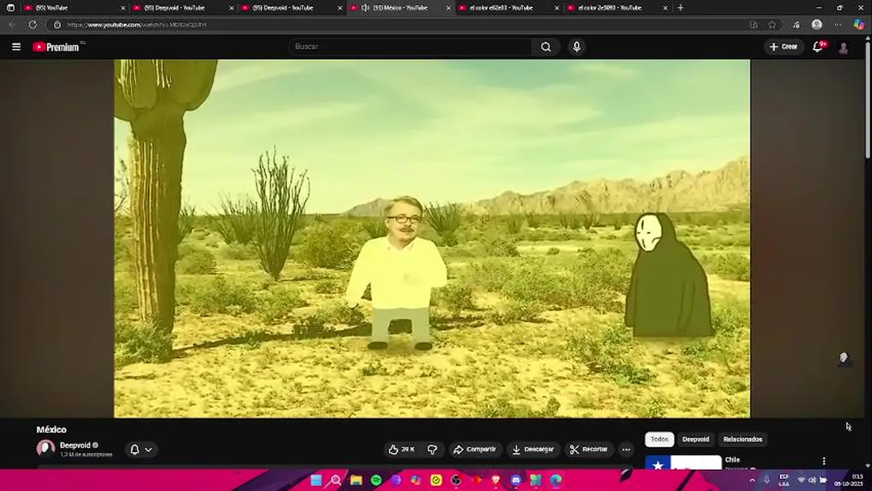This screenshot has height=491, width=872.
Task: Open File Explorer from taskbar
Action: point(356,481)
